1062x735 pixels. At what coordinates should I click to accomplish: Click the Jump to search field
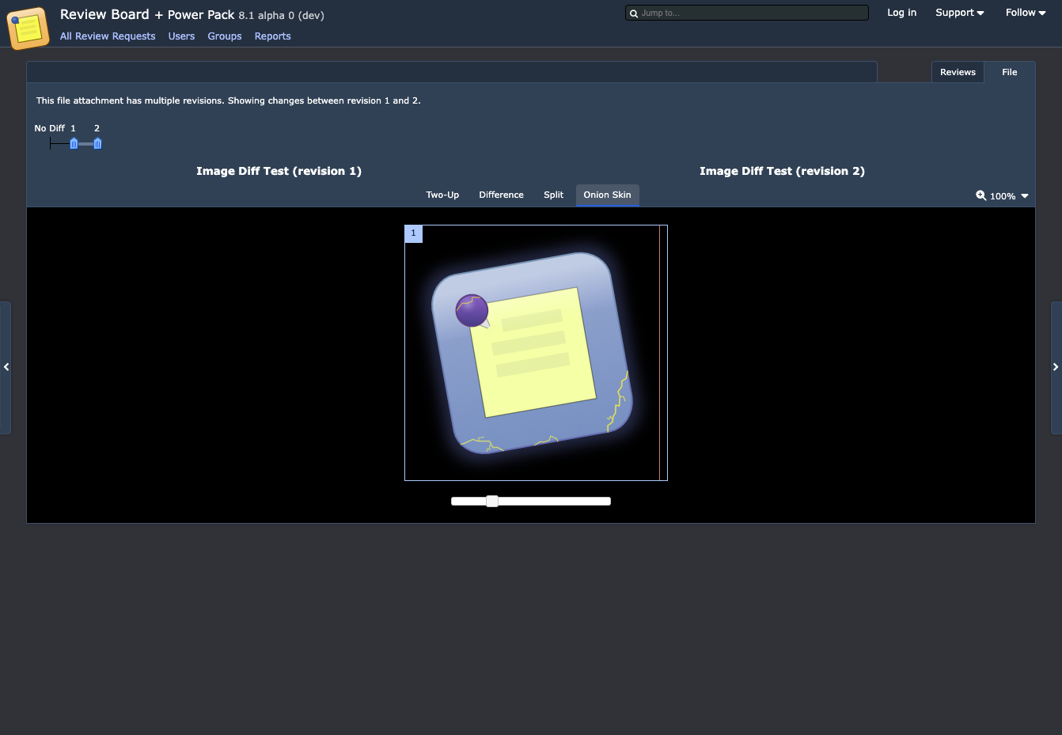click(746, 13)
